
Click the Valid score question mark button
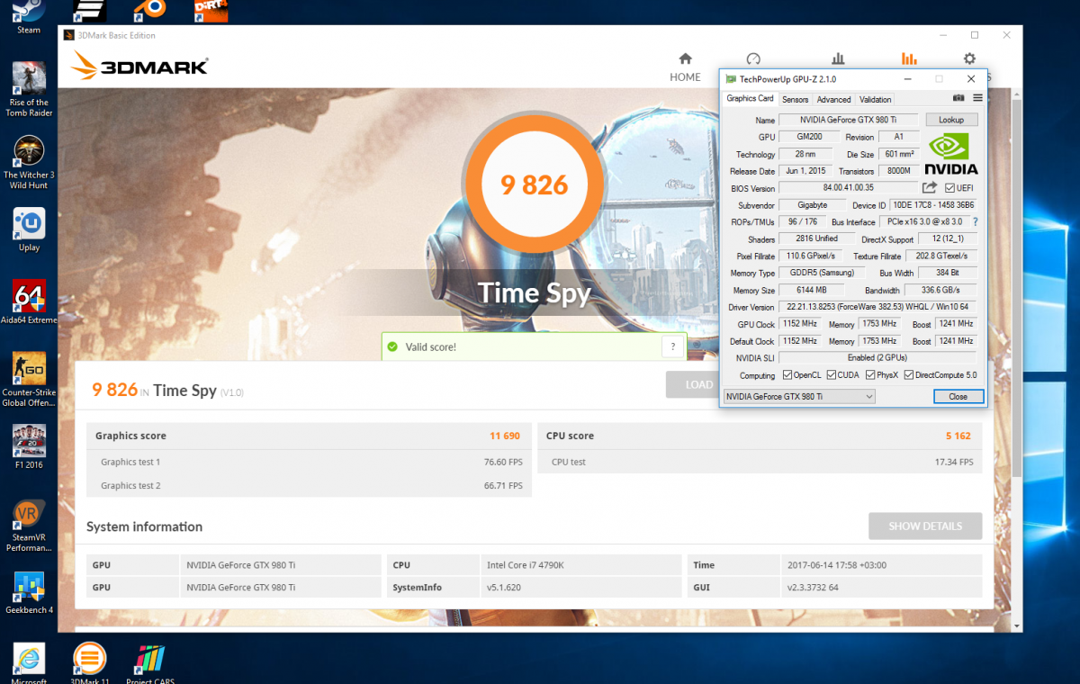pyautogui.click(x=673, y=346)
